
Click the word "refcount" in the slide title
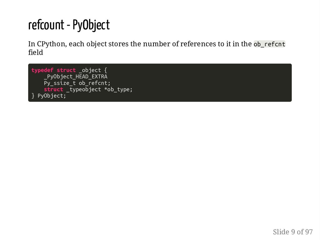point(46,25)
